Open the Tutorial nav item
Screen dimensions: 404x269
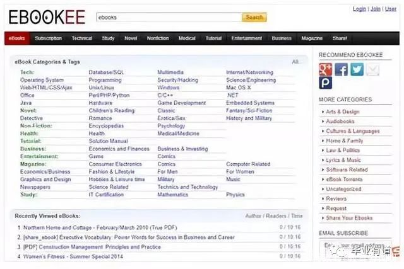(213, 38)
